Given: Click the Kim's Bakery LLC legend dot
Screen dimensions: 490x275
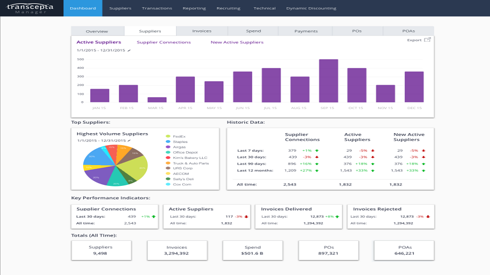Looking at the screenshot, I should pos(168,158).
